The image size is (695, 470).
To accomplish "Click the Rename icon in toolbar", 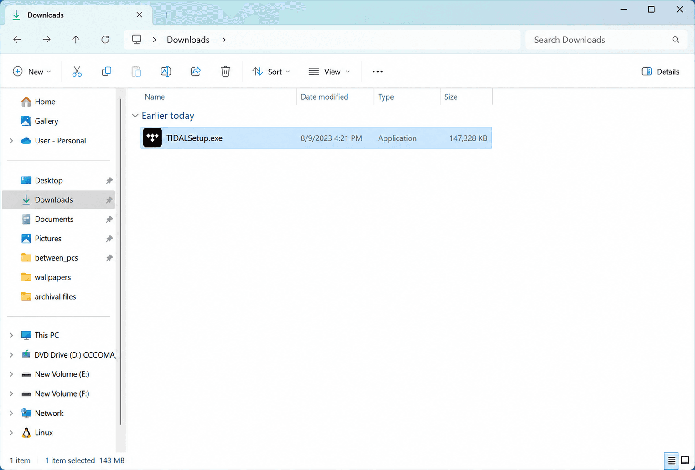I will (166, 72).
